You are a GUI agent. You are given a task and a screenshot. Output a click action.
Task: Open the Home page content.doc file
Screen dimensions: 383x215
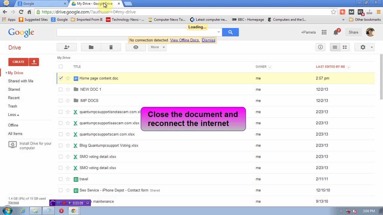coord(99,78)
